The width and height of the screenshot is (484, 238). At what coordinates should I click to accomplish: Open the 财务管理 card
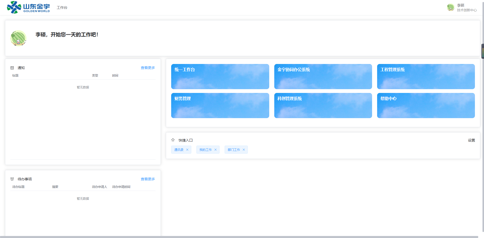click(220, 106)
